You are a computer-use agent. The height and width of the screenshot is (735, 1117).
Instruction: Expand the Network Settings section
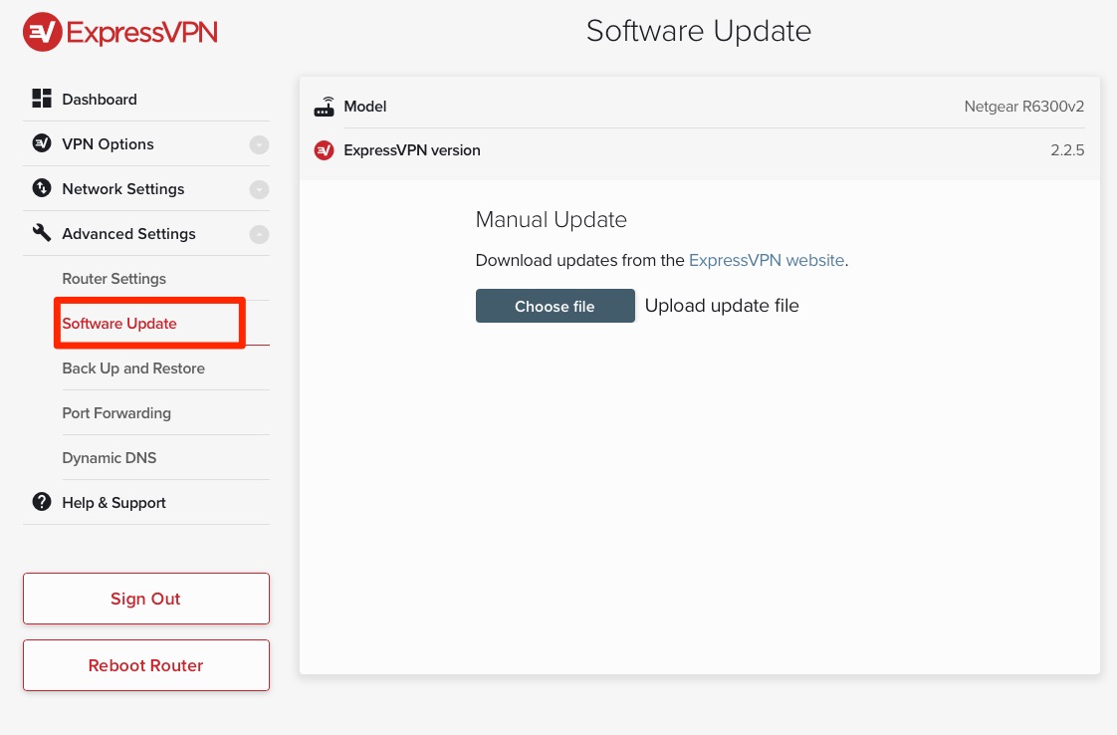click(x=259, y=188)
